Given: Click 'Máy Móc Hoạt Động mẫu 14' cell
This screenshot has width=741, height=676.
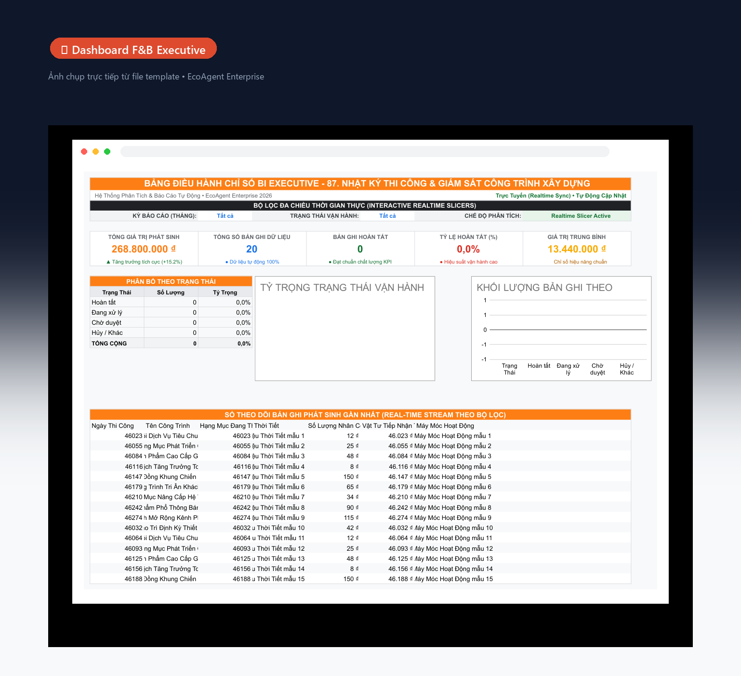Looking at the screenshot, I should tap(454, 569).
